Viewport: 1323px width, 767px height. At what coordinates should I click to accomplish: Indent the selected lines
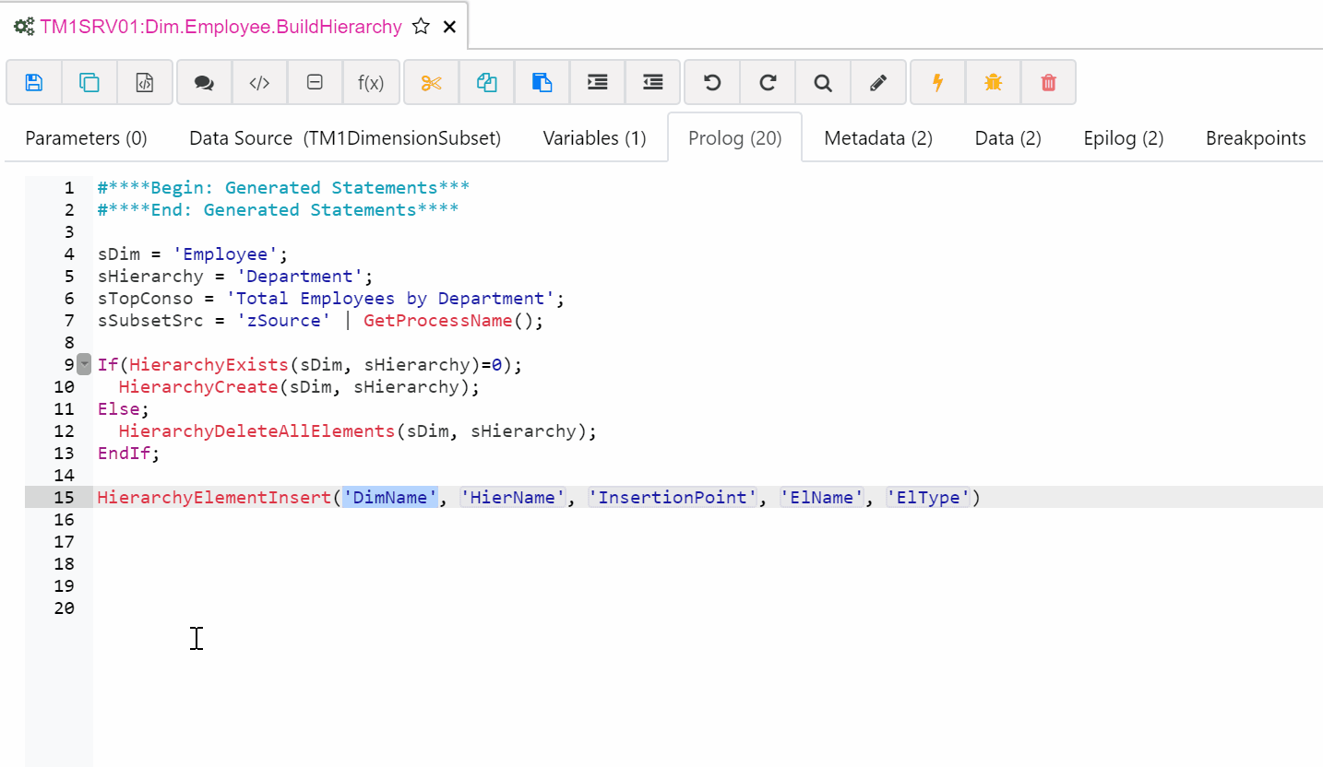point(597,82)
